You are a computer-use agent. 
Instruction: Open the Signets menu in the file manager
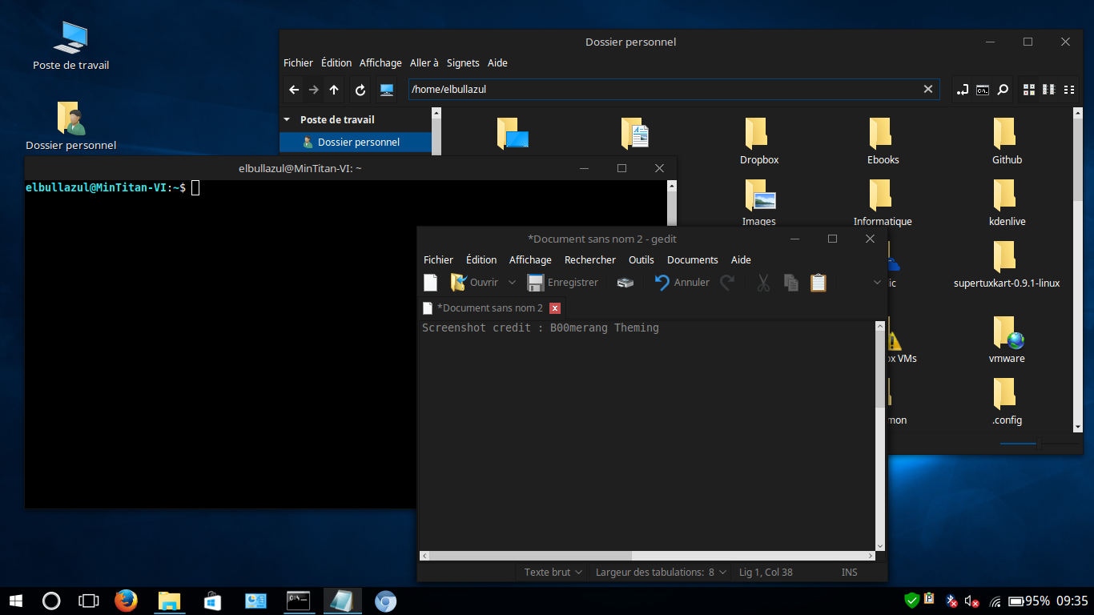pyautogui.click(x=463, y=62)
